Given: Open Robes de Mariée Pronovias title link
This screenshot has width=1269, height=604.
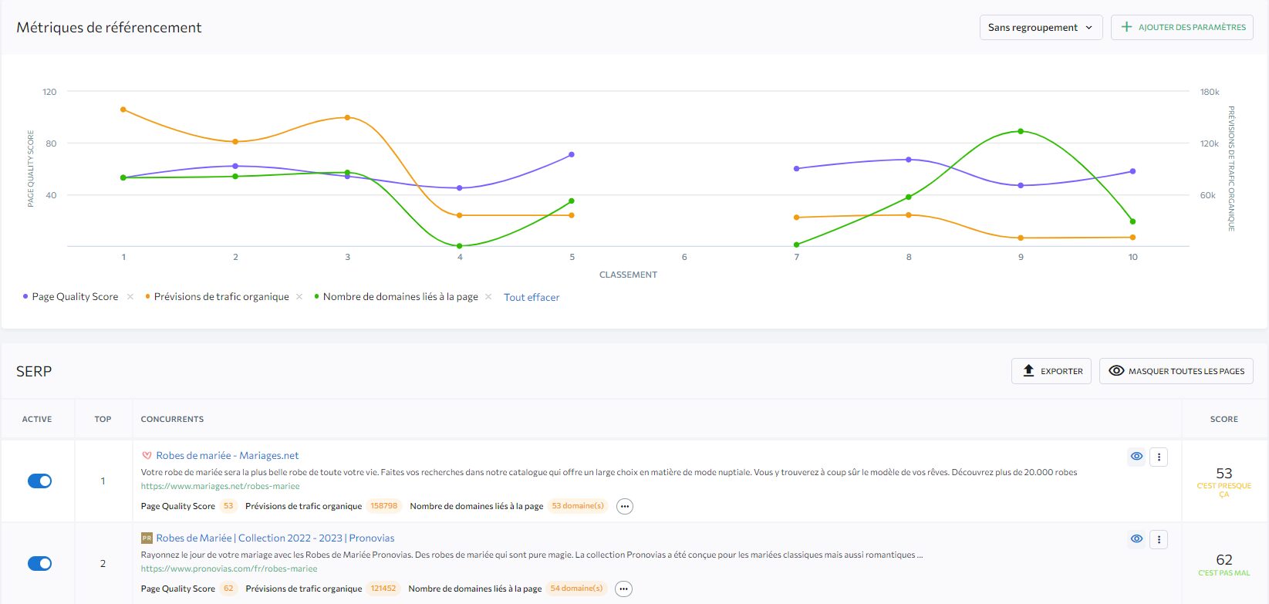Looking at the screenshot, I should pos(275,538).
